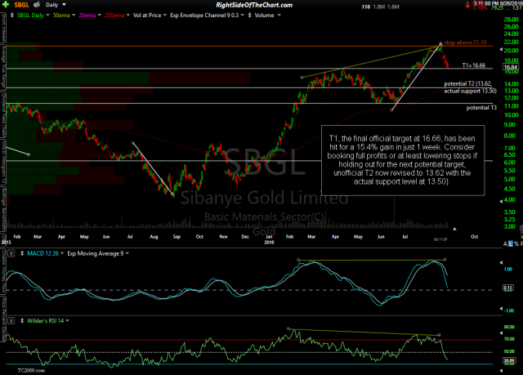Click RSI pane bottom scale arrow
This screenshot has width=523, height=375.
point(501,371)
